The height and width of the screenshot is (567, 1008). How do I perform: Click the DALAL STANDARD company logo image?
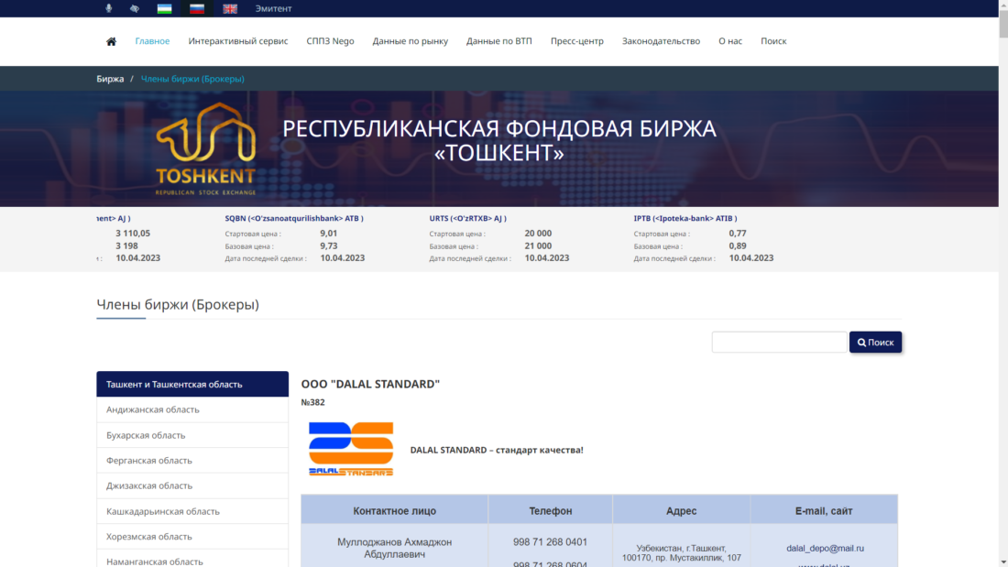point(352,449)
